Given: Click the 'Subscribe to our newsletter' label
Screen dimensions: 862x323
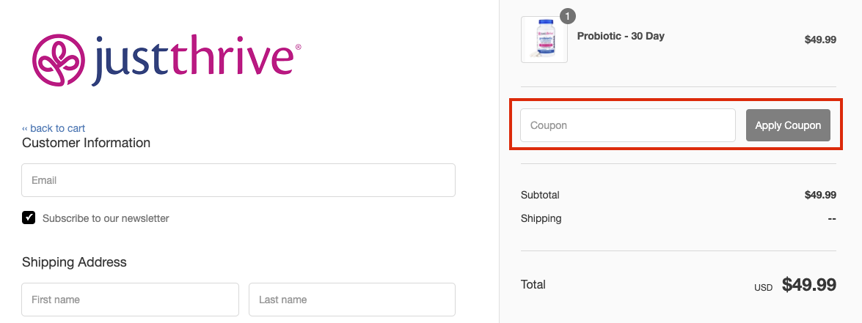Looking at the screenshot, I should [x=106, y=218].
